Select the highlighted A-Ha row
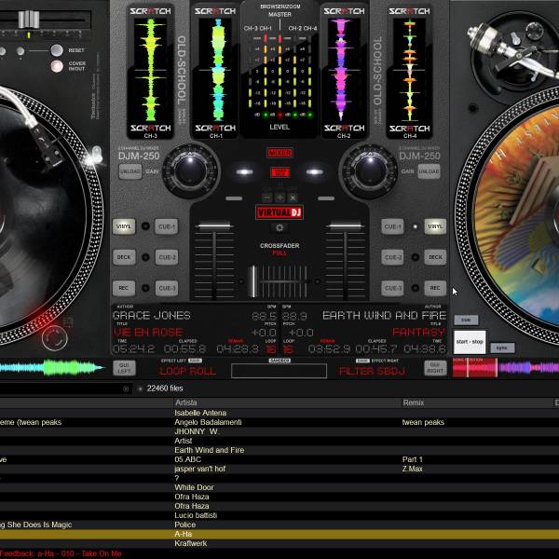Viewport: 559px width, 559px height. click(279, 534)
